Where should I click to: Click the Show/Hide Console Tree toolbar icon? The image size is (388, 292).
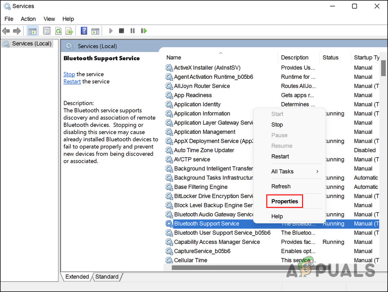32,31
